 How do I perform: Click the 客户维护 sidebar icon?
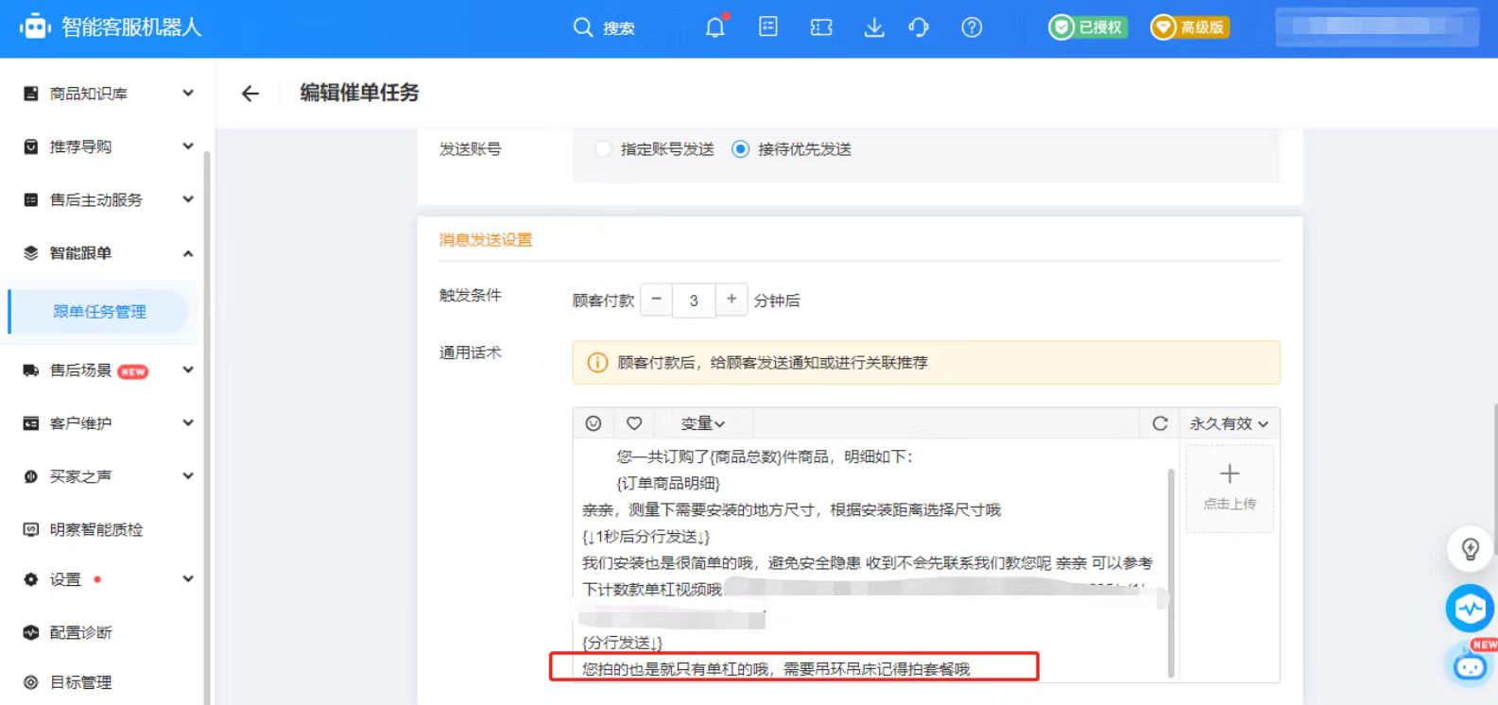click(31, 423)
